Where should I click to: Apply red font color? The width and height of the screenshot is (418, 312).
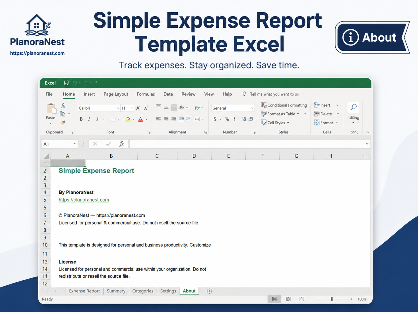(x=141, y=119)
